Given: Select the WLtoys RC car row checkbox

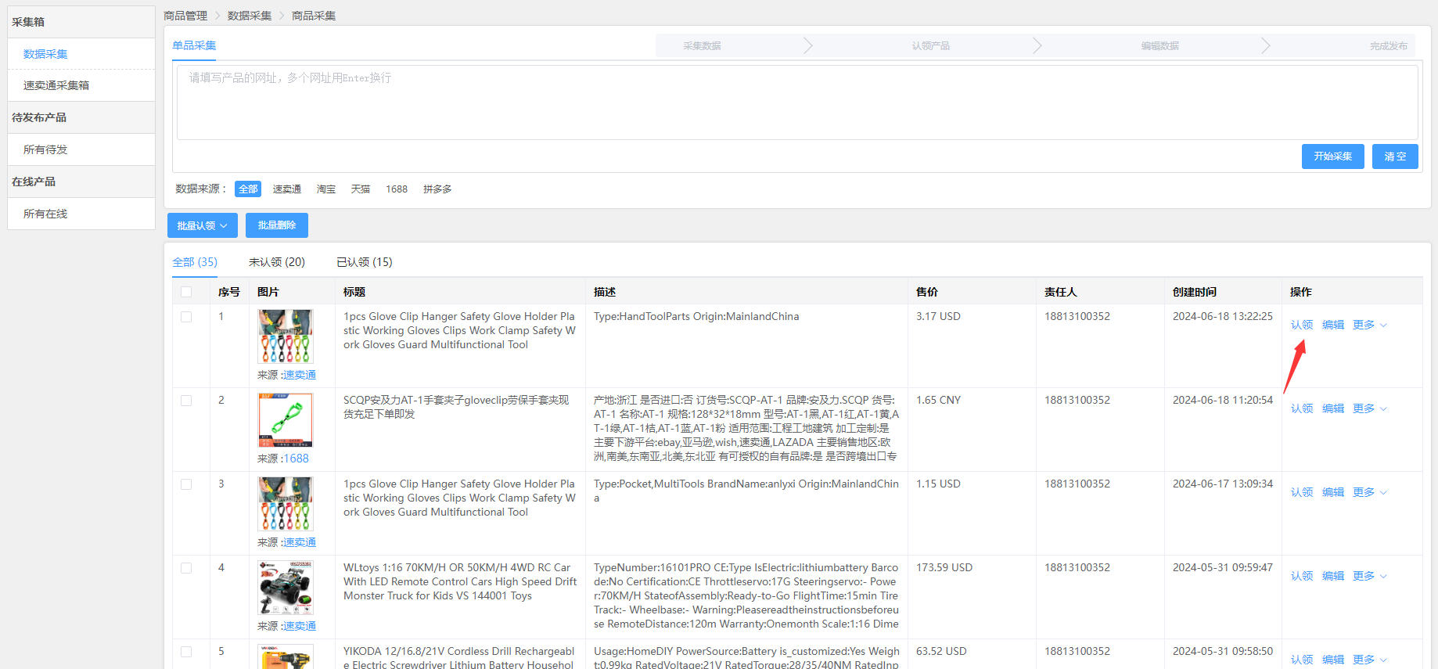Looking at the screenshot, I should point(186,568).
